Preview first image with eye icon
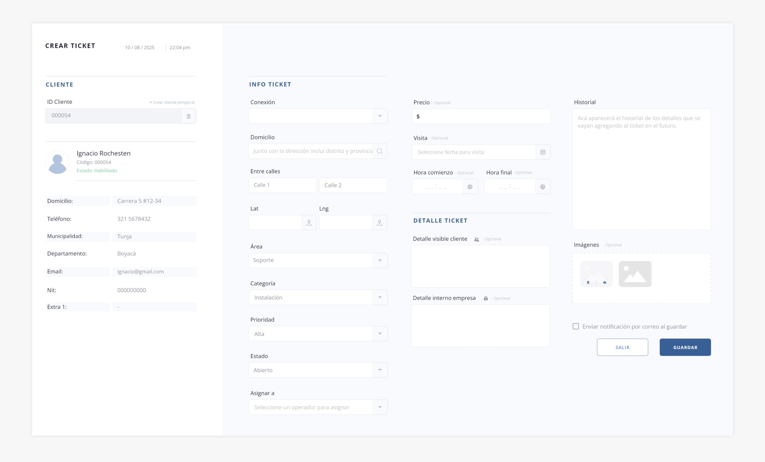Image resolution: width=765 pixels, height=462 pixels. [605, 282]
